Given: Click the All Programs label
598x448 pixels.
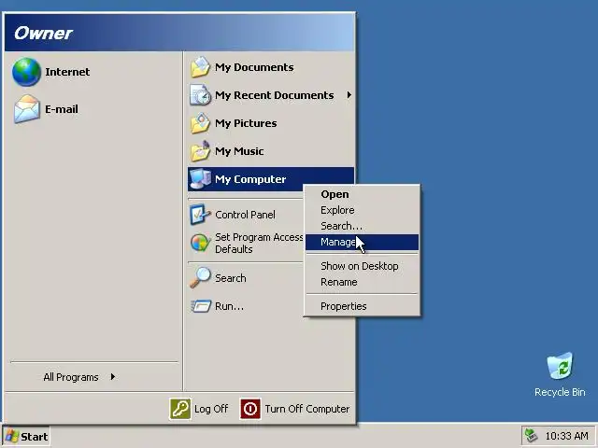Looking at the screenshot, I should tap(71, 377).
